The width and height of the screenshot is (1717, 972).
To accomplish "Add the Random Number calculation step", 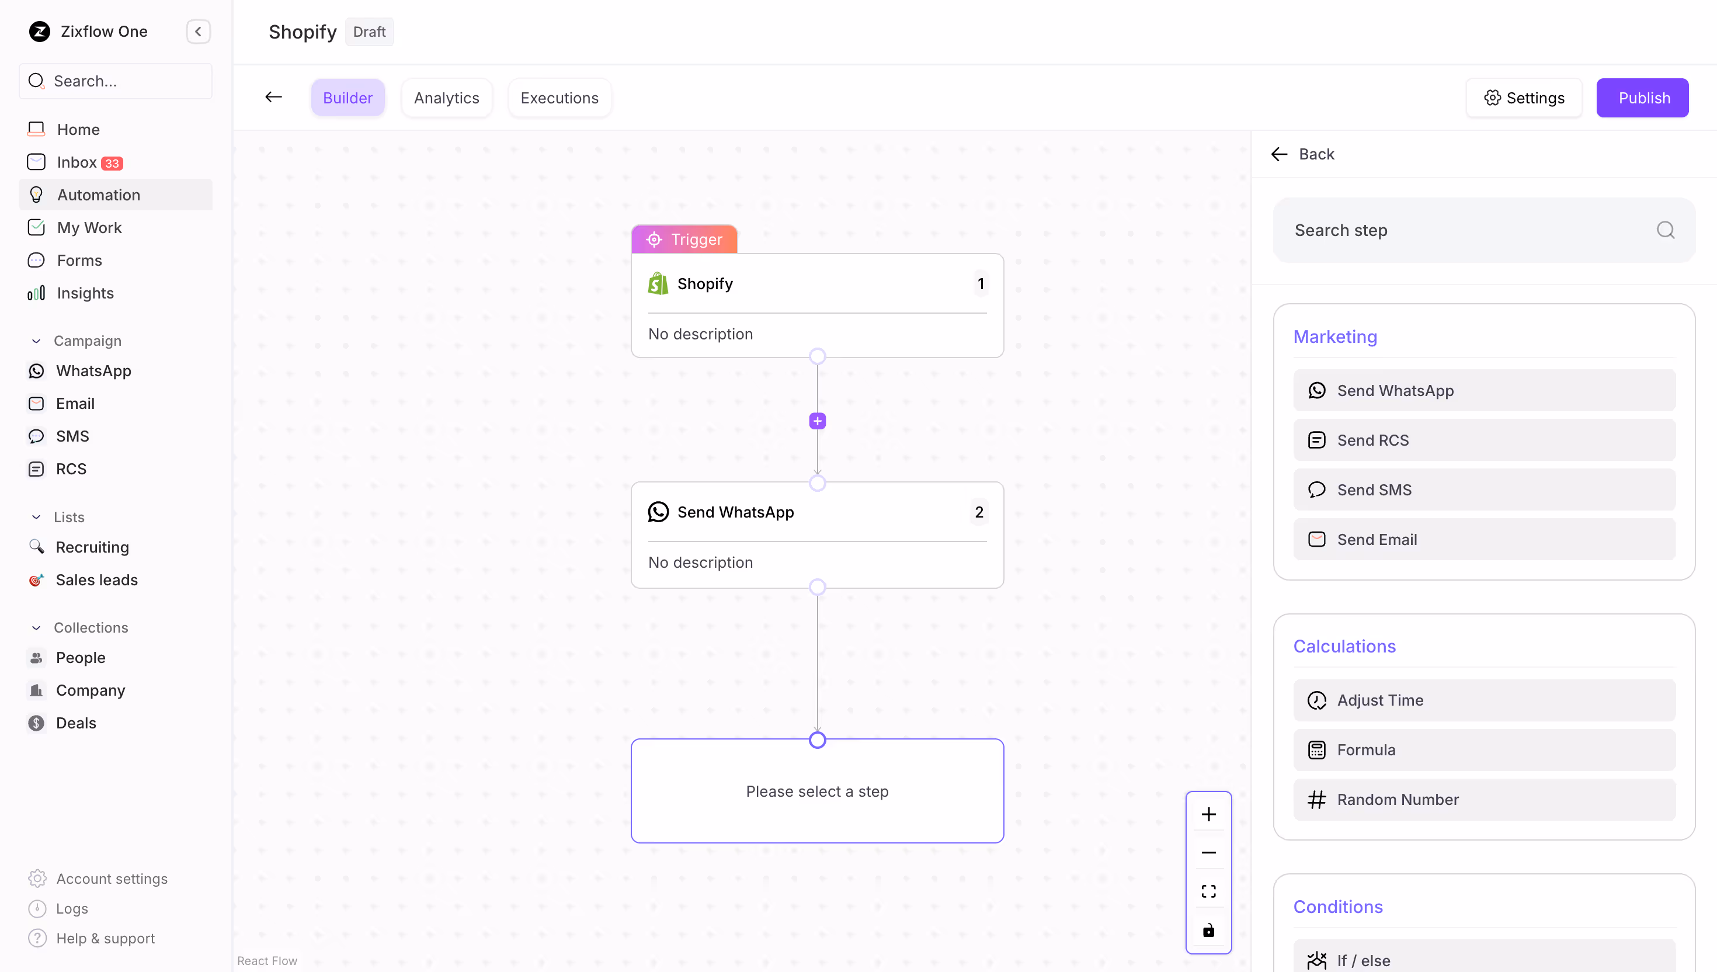I will click(x=1483, y=799).
